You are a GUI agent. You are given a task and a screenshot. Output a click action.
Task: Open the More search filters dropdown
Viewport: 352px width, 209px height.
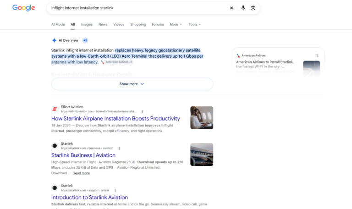176,24
